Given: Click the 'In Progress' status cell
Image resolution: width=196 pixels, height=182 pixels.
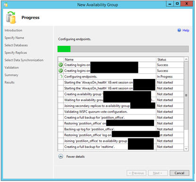Looking at the screenshot, I should click(170, 77).
